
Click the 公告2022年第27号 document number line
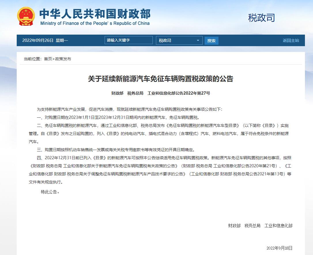point(161,93)
